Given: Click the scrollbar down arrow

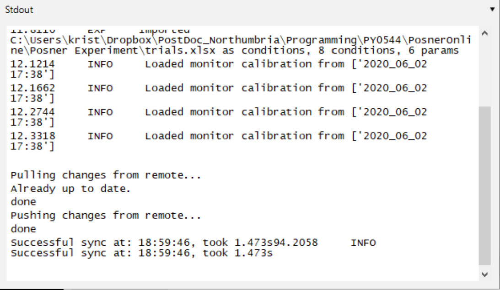Looking at the screenshot, I should [x=485, y=274].
